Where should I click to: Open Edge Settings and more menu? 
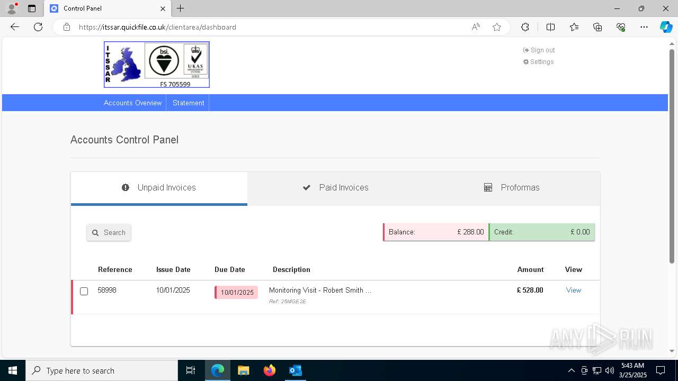tap(644, 27)
